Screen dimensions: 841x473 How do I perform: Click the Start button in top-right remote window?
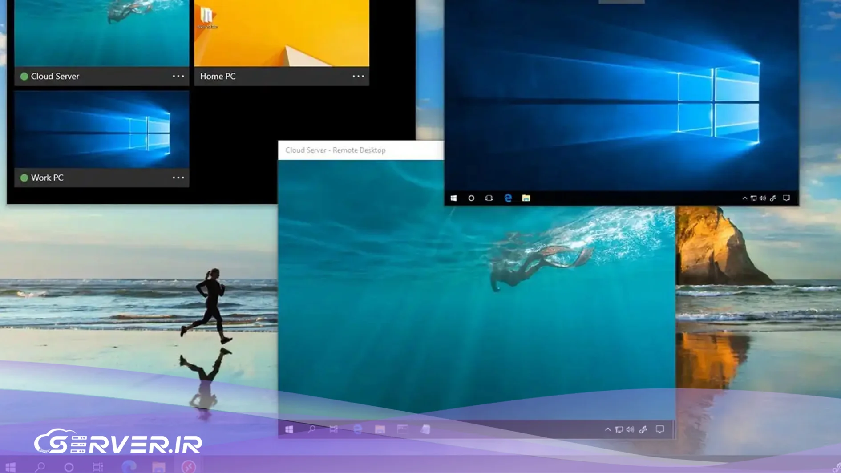pos(453,198)
